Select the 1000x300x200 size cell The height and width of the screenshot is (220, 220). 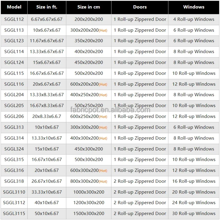pos(89,192)
